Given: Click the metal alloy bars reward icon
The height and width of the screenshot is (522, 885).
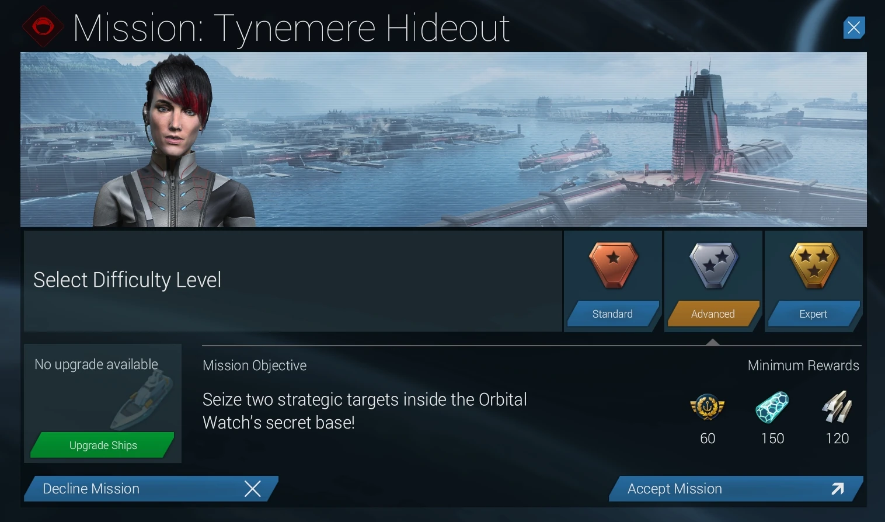Looking at the screenshot, I should point(837,407).
